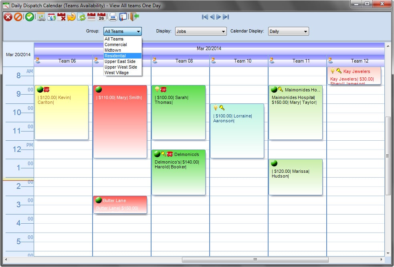Click the person icon beside Team 11

(272, 61)
